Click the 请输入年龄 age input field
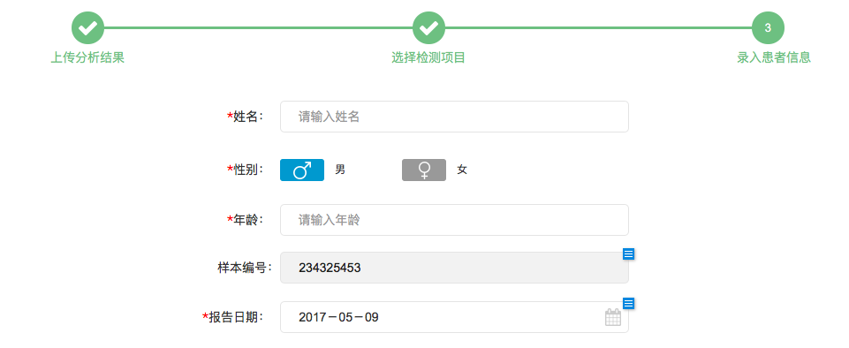The width and height of the screenshot is (849, 348). click(454, 220)
